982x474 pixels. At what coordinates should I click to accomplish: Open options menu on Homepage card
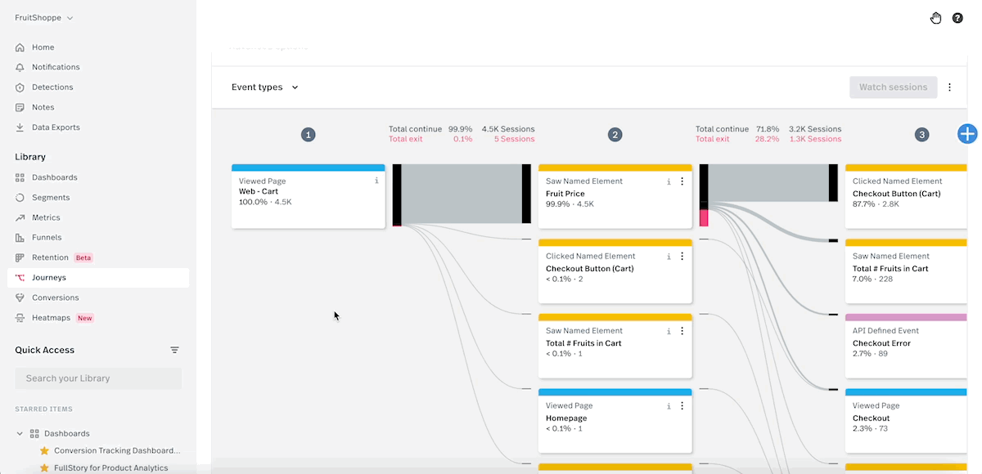682,405
